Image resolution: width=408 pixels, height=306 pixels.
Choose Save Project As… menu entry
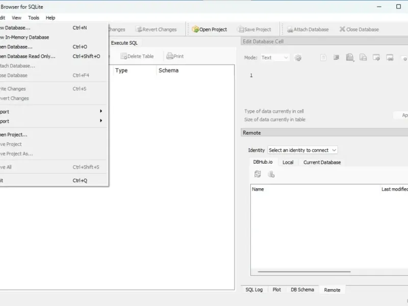point(54,154)
